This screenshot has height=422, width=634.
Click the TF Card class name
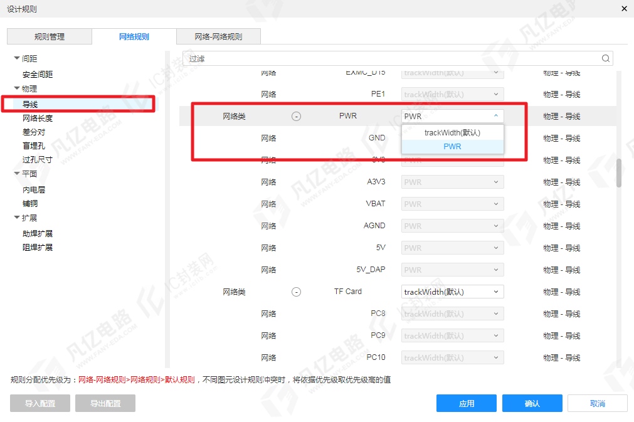(348, 292)
